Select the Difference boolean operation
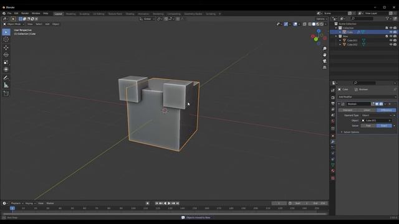 pos(387,110)
